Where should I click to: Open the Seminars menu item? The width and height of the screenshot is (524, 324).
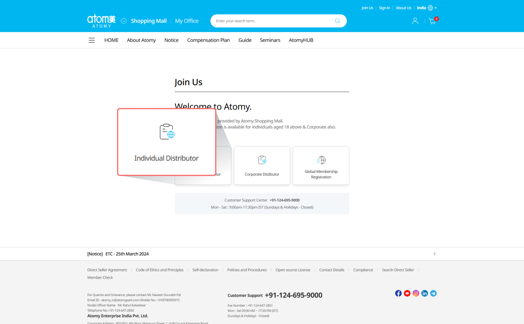pyautogui.click(x=270, y=40)
